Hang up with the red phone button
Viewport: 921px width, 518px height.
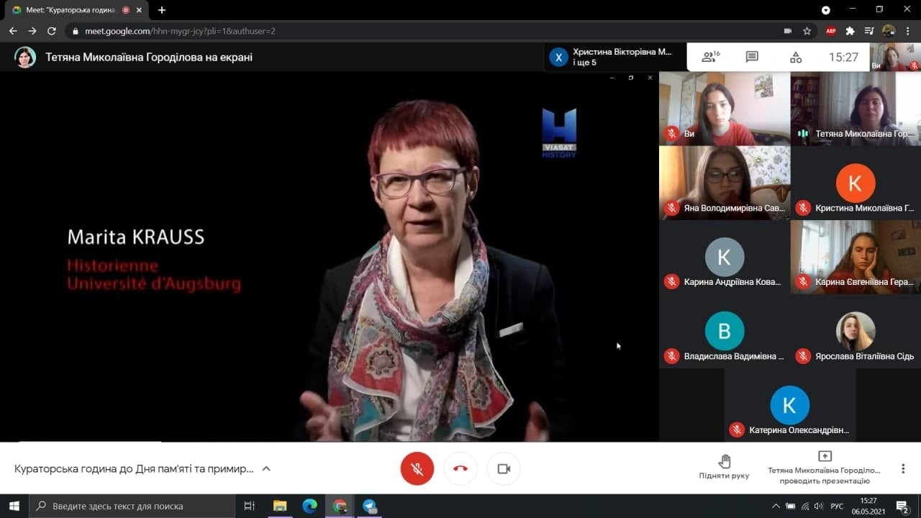tap(460, 468)
